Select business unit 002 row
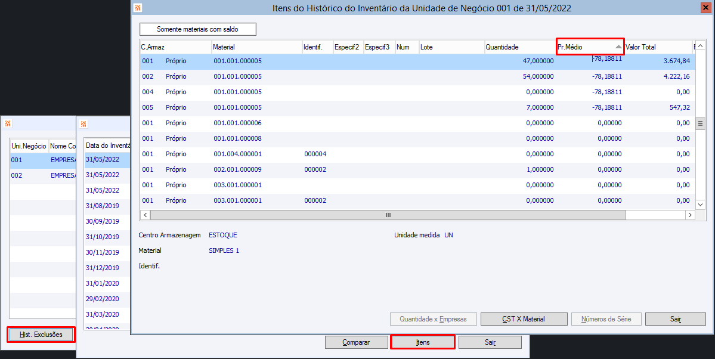This screenshot has height=359, width=715. [x=43, y=175]
